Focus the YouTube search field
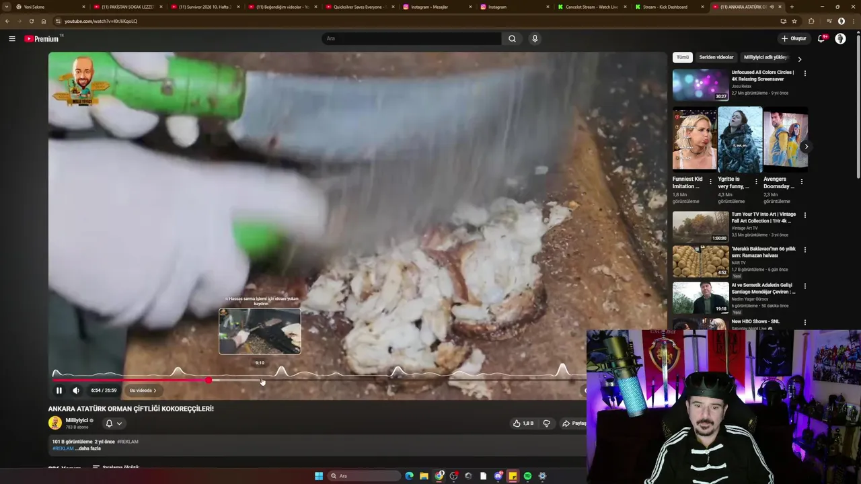This screenshot has height=484, width=861. (411, 39)
